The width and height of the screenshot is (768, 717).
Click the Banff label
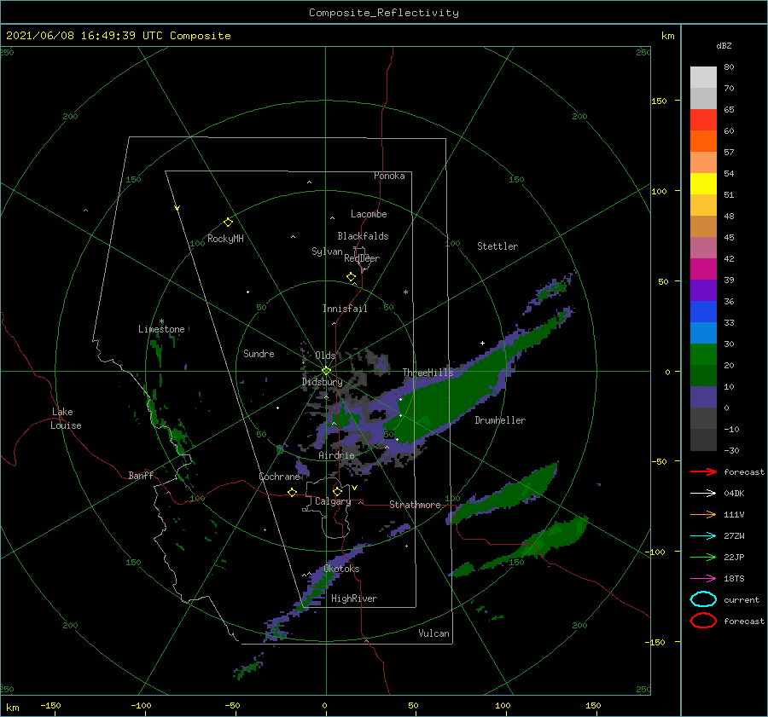click(x=141, y=475)
